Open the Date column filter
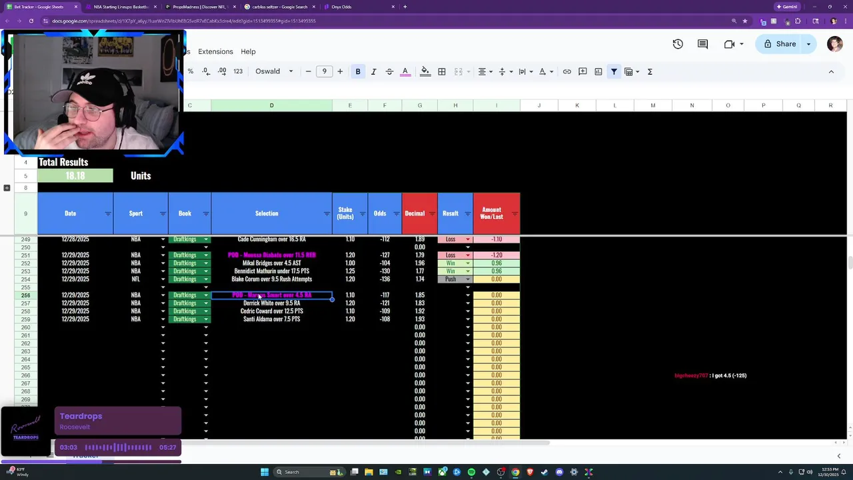 tap(108, 214)
